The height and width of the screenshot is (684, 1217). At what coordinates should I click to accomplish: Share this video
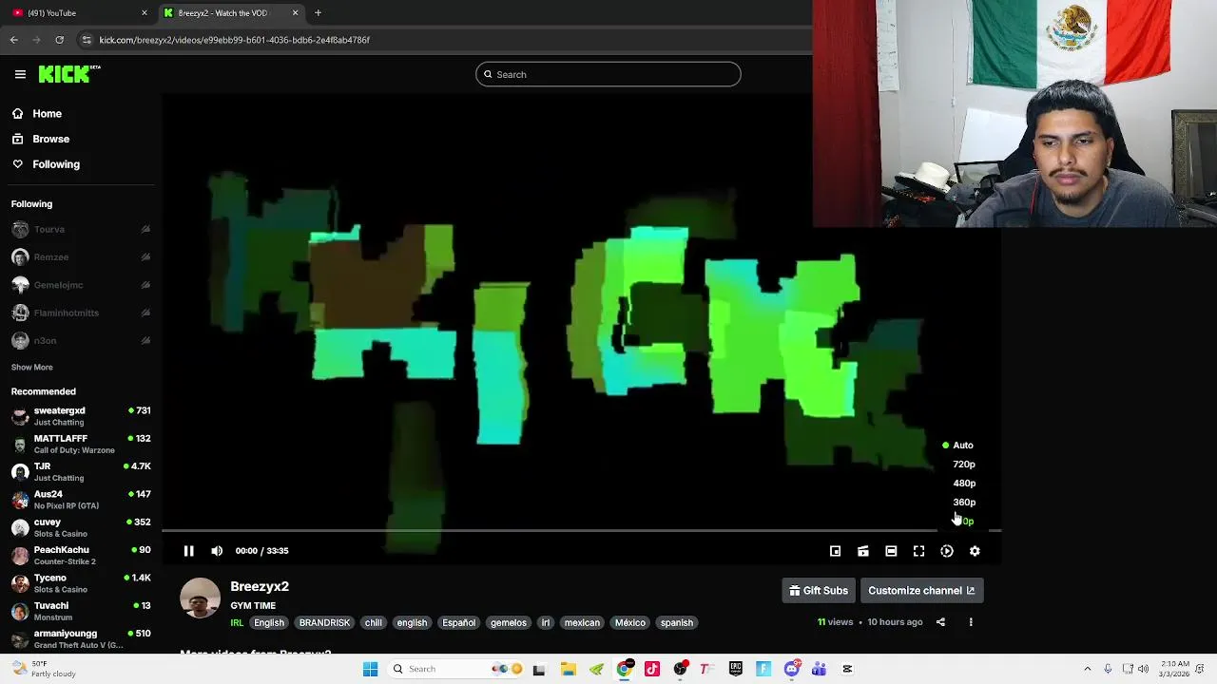(940, 622)
